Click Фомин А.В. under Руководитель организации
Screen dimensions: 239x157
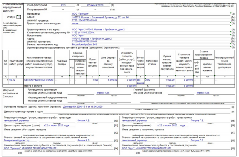[103, 93]
